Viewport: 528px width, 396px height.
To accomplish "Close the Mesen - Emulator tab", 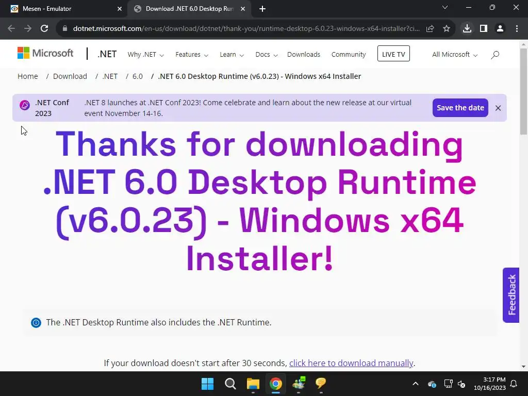I will [120, 9].
